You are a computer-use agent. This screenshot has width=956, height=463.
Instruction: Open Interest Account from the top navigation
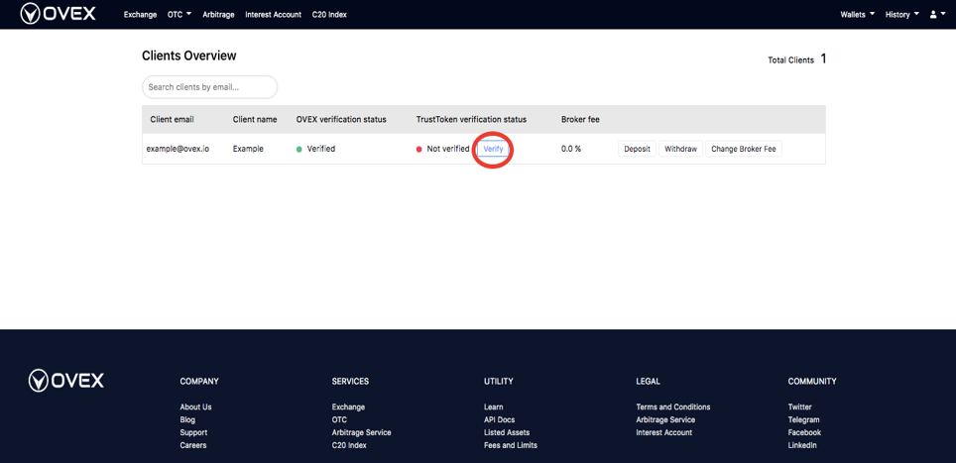pos(273,15)
